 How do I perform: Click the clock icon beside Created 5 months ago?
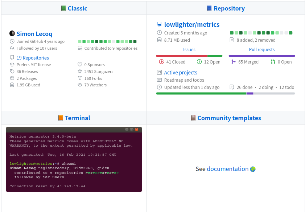(x=159, y=33)
